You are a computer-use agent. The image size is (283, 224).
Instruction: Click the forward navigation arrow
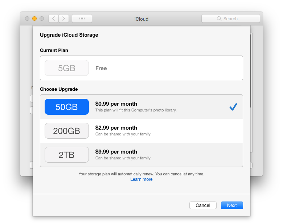64,19
